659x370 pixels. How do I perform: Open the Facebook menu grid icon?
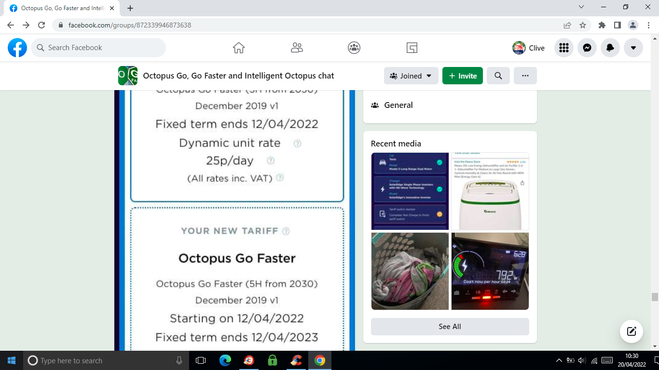[564, 48]
